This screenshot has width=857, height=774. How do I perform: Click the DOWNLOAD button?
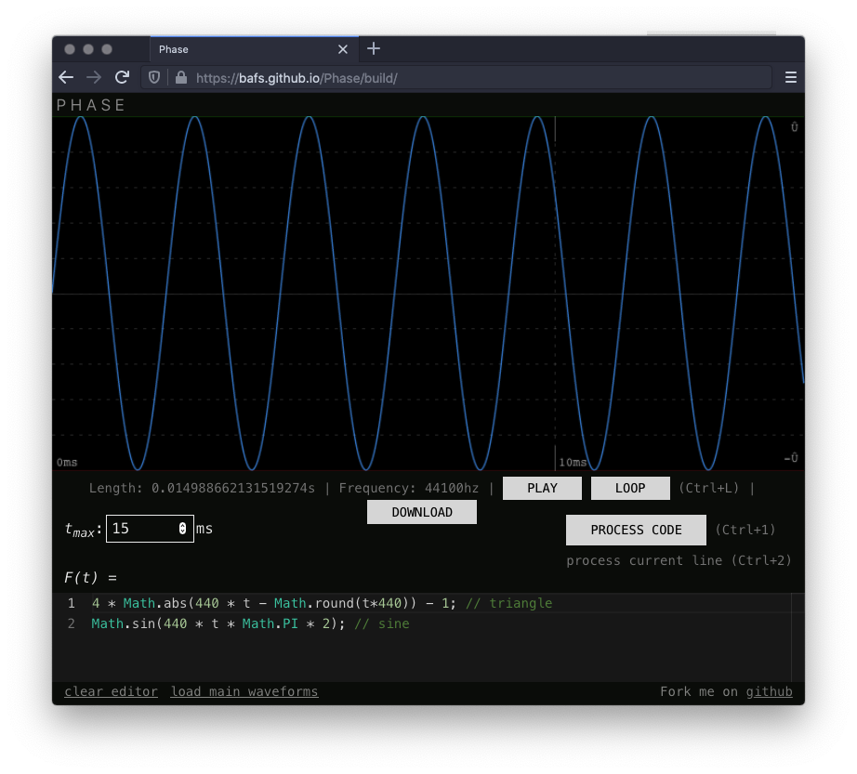pyautogui.click(x=422, y=512)
